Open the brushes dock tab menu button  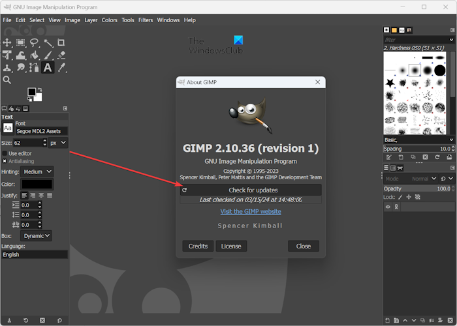(x=452, y=30)
